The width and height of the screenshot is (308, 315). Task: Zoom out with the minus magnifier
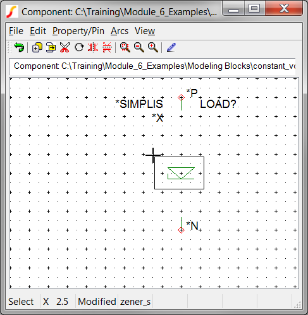139,47
